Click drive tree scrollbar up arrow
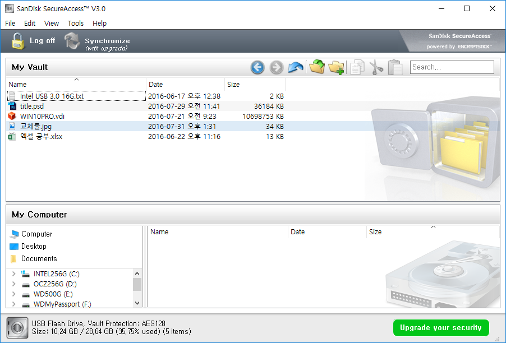Screen dimensions: 506x343 click(x=137, y=274)
